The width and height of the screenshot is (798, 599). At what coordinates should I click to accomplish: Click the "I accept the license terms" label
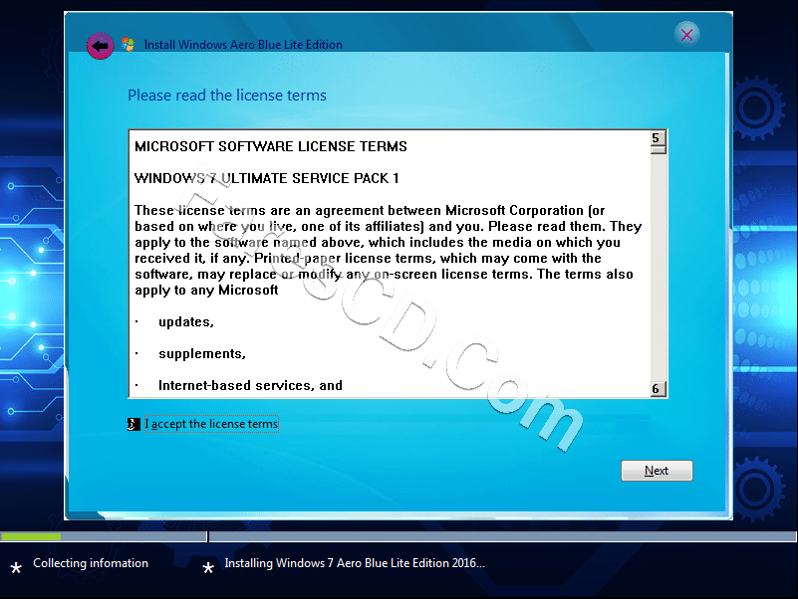pos(211,424)
